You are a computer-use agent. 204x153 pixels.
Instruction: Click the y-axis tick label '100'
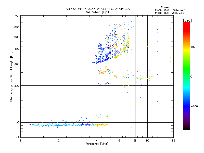[17, 122]
